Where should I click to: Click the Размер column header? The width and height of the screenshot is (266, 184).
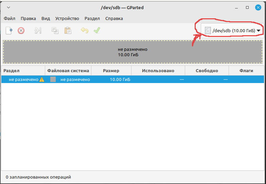111,70
